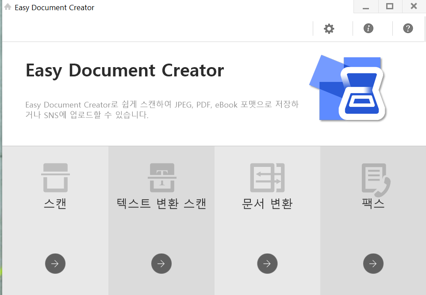The width and height of the screenshot is (426, 295).
Task: Open settings via the gear icon
Action: 329,28
